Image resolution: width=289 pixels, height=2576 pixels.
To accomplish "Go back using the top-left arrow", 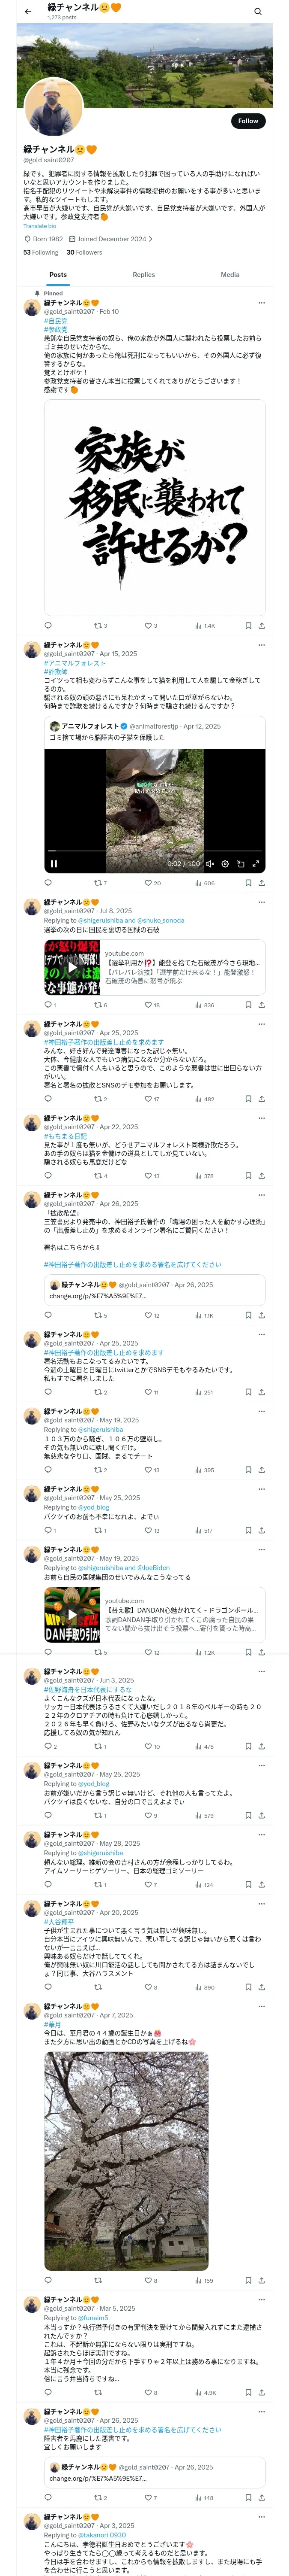I will coord(28,11).
